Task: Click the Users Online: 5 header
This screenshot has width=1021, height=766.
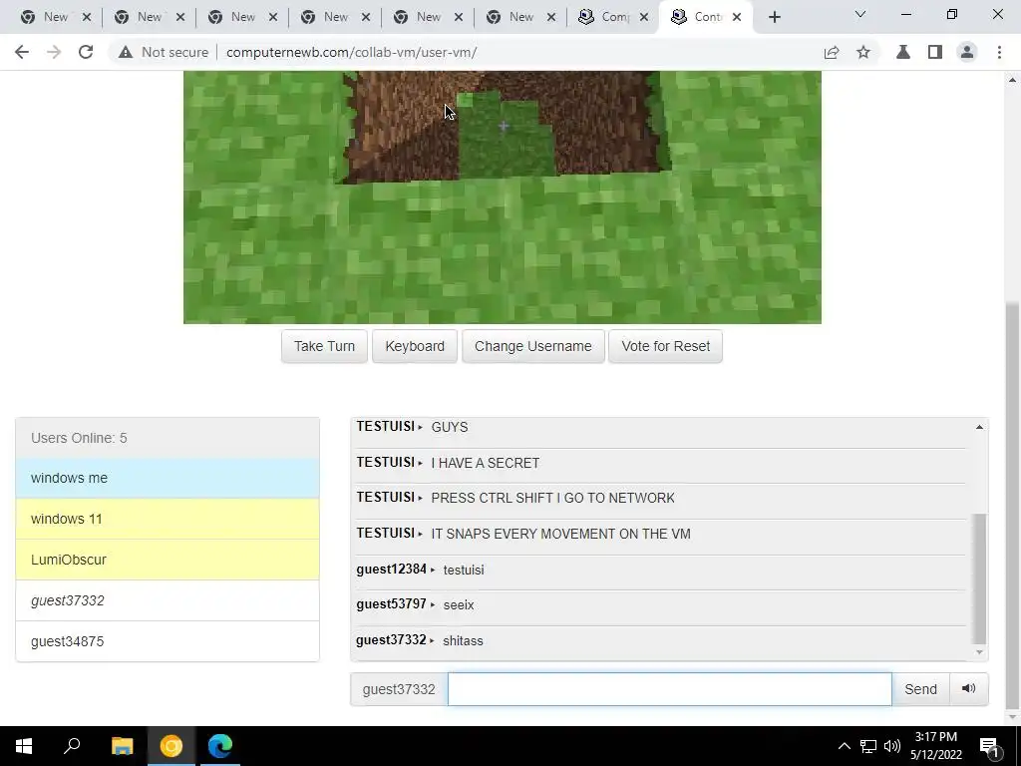Action: [x=168, y=438]
